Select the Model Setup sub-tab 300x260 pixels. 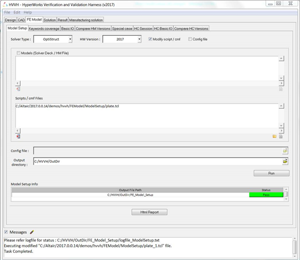click(17, 28)
